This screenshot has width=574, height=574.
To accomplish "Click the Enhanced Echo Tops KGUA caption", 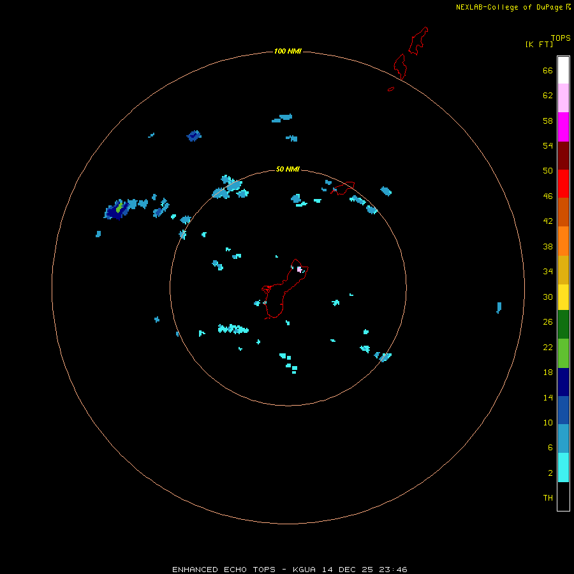I will pos(290,570).
